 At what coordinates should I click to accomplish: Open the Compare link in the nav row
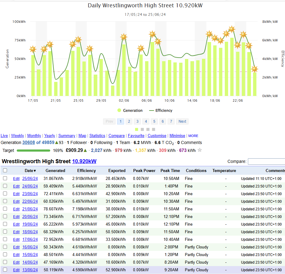click(x=116, y=136)
